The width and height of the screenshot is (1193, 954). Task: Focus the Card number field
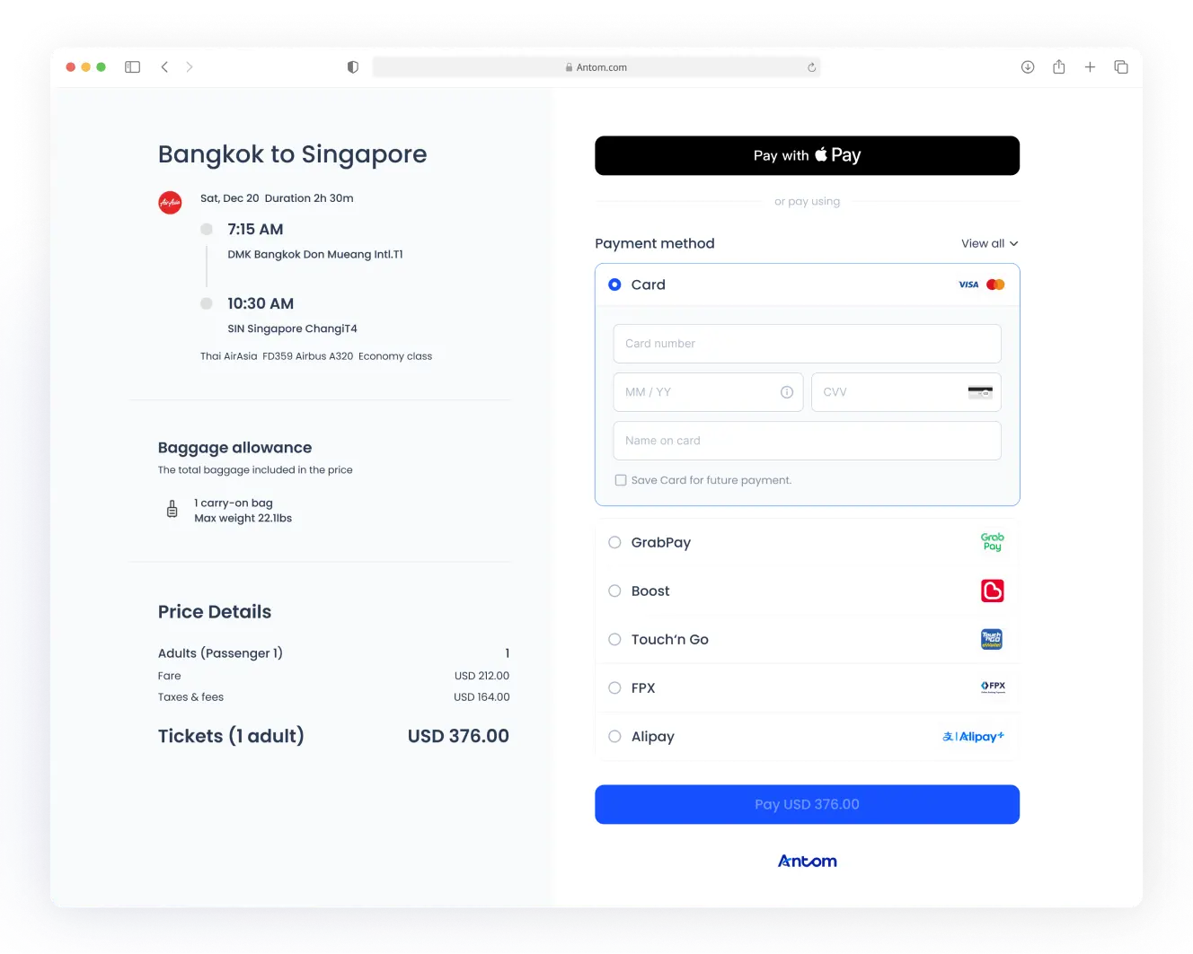(807, 344)
